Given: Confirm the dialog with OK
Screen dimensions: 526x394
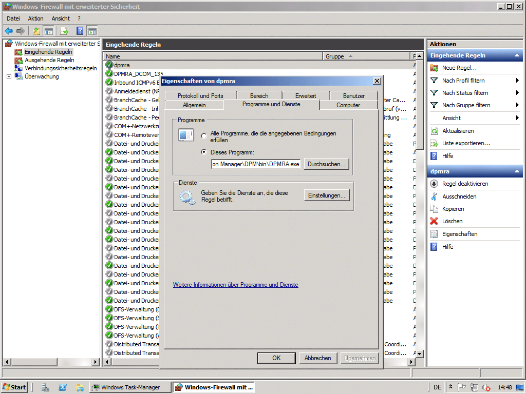Looking at the screenshot, I should pos(276,358).
